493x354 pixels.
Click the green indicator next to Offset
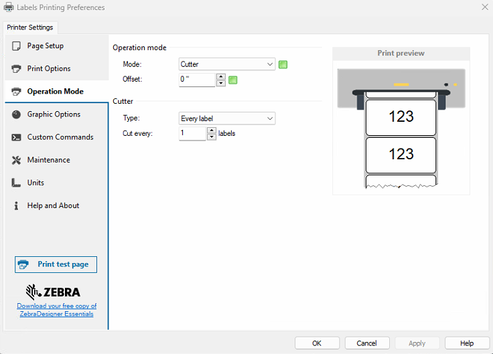coord(232,80)
